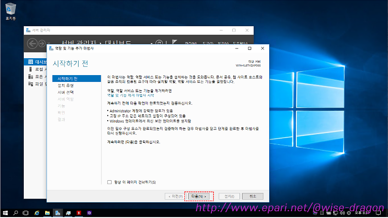Select the All Servers item in Server Manager sidebar
388x218 pixels.
35,77
